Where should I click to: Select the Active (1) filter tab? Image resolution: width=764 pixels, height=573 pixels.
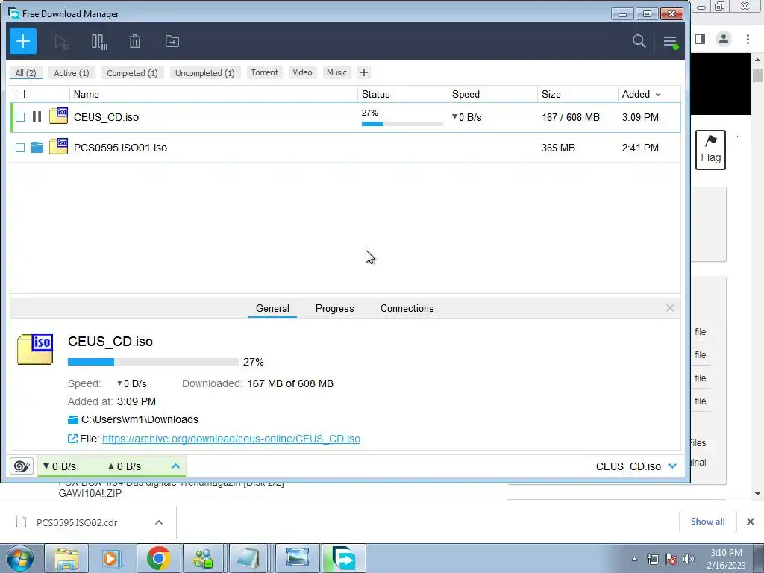click(x=72, y=72)
